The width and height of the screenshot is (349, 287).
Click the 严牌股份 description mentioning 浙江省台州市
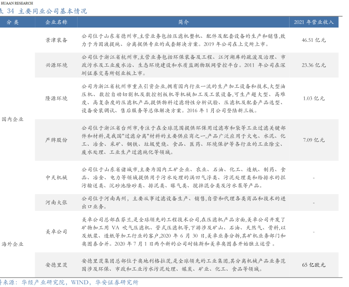(184, 140)
